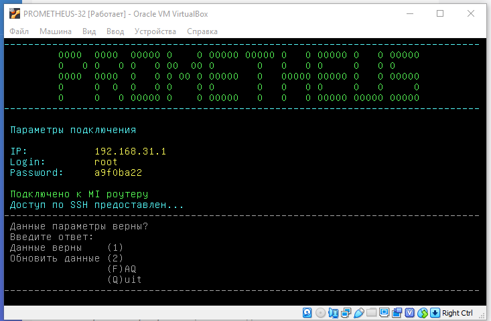This screenshot has width=491, height=321.
Task: Toggle the mouse integration indicator
Action: 423,313
